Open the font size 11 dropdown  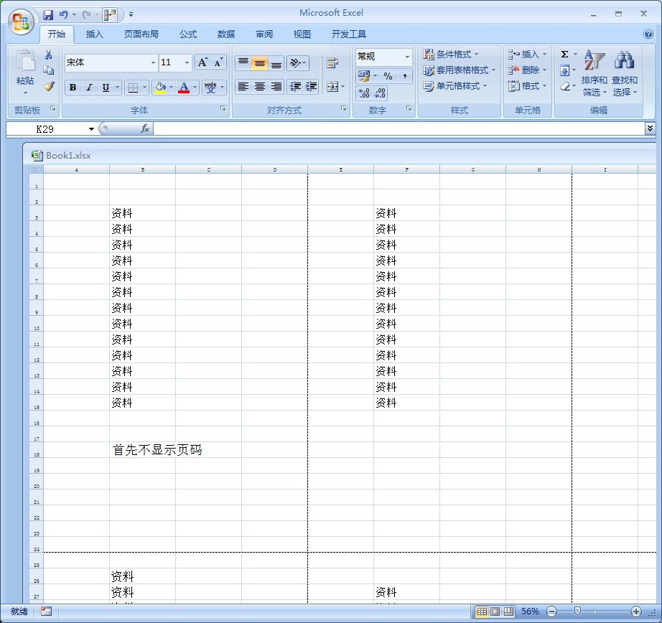187,63
